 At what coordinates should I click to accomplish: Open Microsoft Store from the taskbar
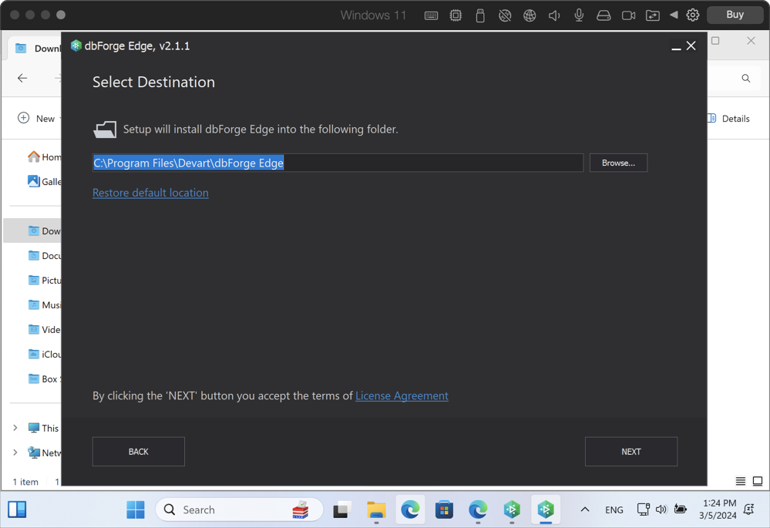[444, 510]
